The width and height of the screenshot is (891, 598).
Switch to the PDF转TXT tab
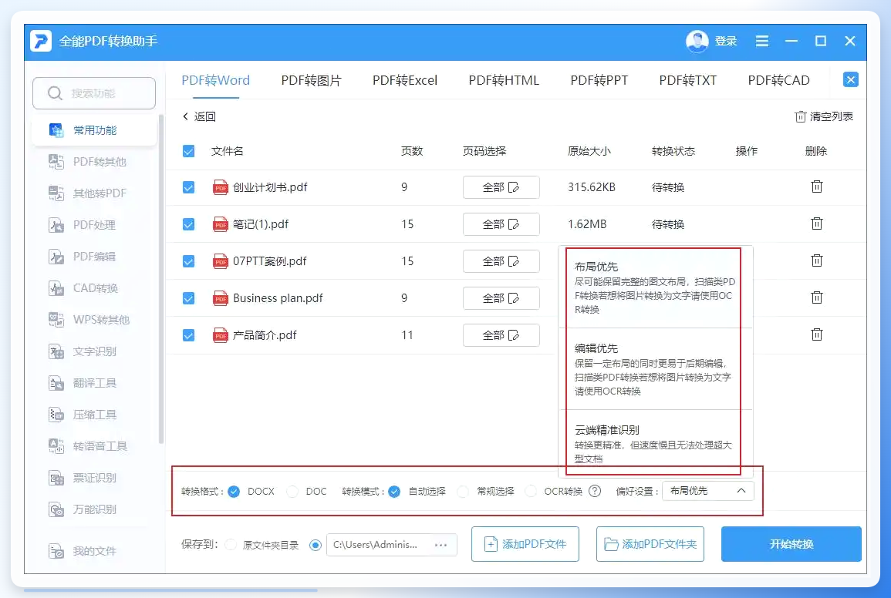coord(687,81)
